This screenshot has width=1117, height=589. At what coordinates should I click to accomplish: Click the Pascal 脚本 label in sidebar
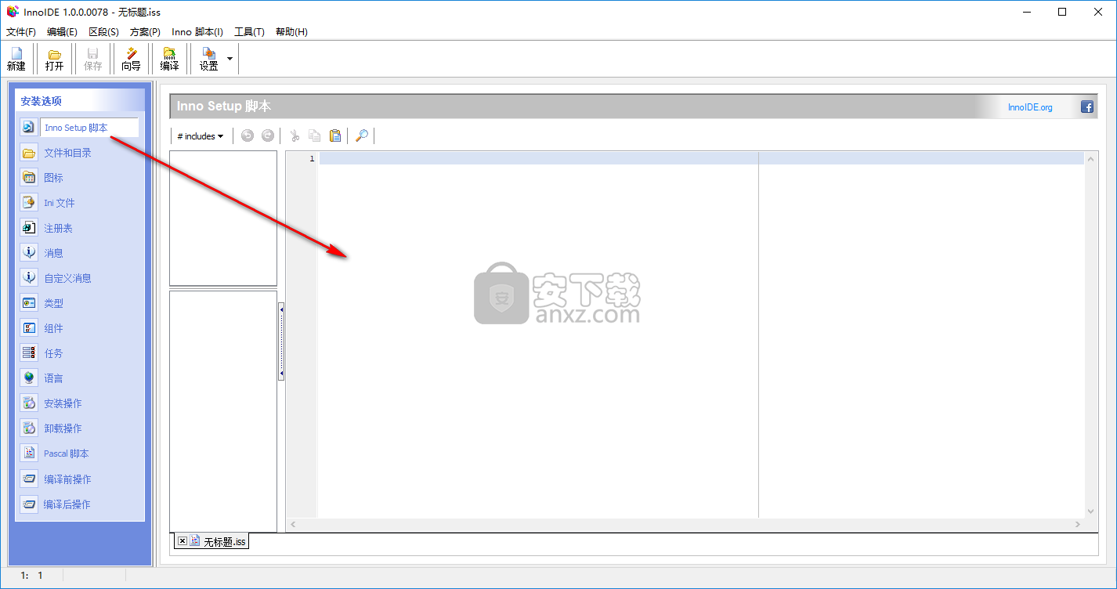tap(67, 453)
